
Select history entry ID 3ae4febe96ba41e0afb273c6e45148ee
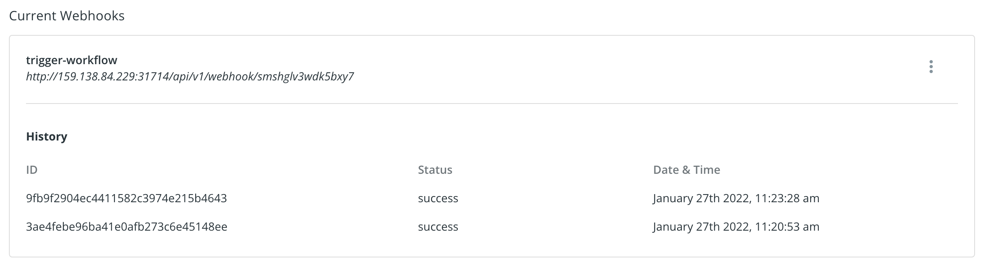click(x=126, y=227)
